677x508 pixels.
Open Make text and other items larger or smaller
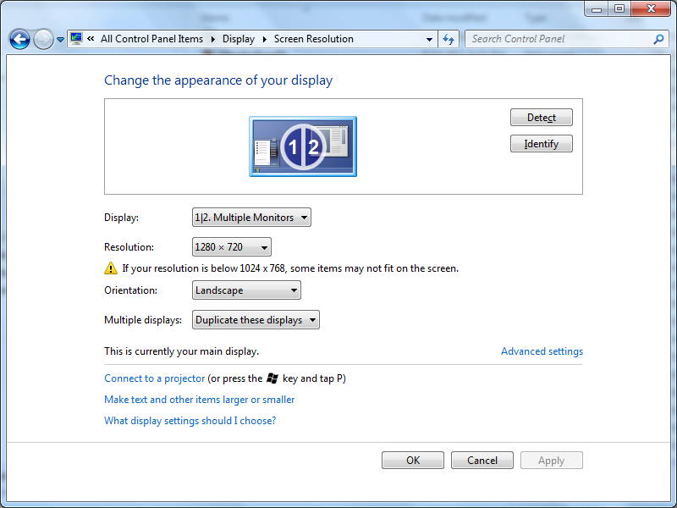click(200, 400)
